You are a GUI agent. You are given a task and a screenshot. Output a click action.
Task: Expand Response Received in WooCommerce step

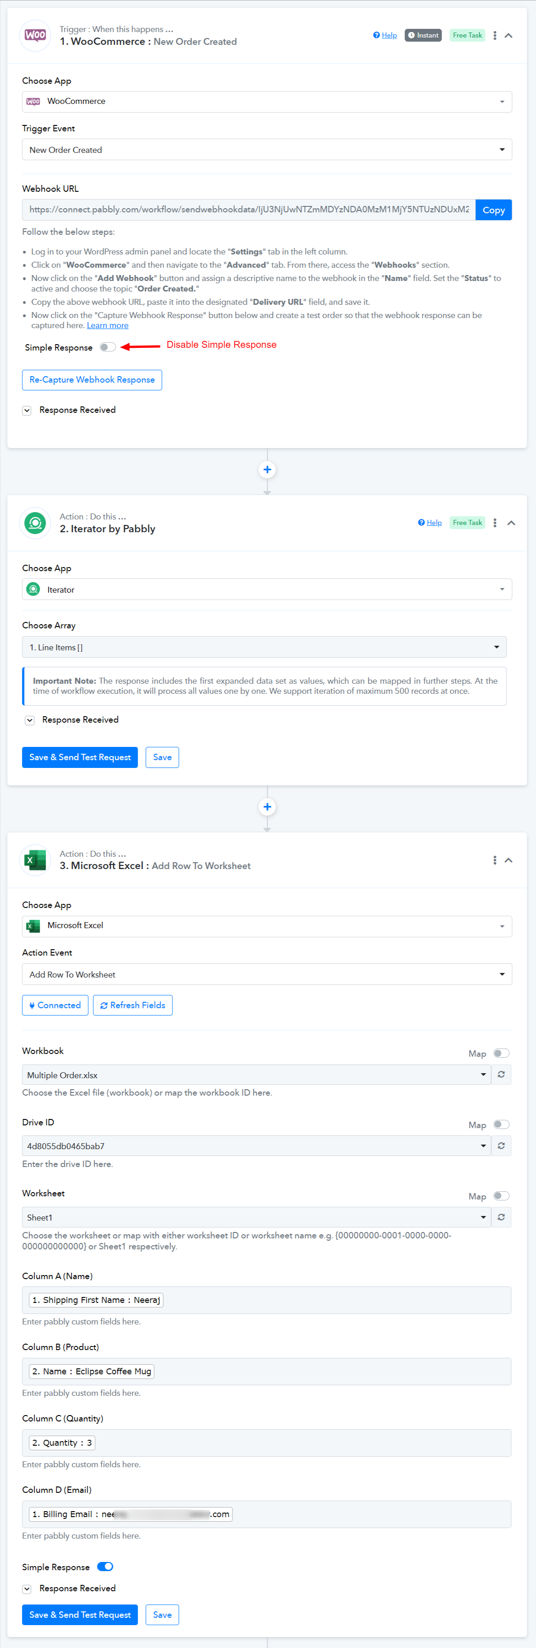coord(27,411)
